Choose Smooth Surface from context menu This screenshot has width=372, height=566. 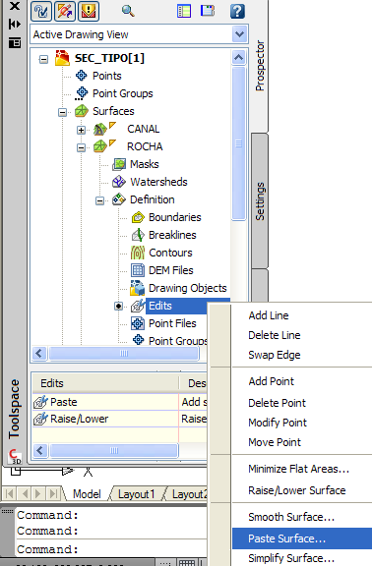point(291,517)
